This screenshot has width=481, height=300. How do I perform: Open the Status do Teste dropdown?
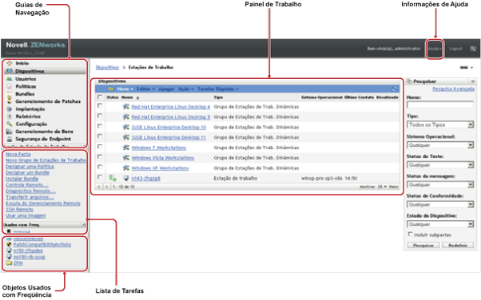point(440,165)
